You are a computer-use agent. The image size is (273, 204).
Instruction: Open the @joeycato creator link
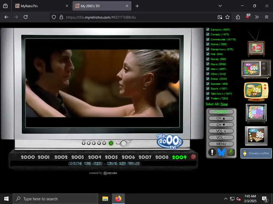(110, 173)
